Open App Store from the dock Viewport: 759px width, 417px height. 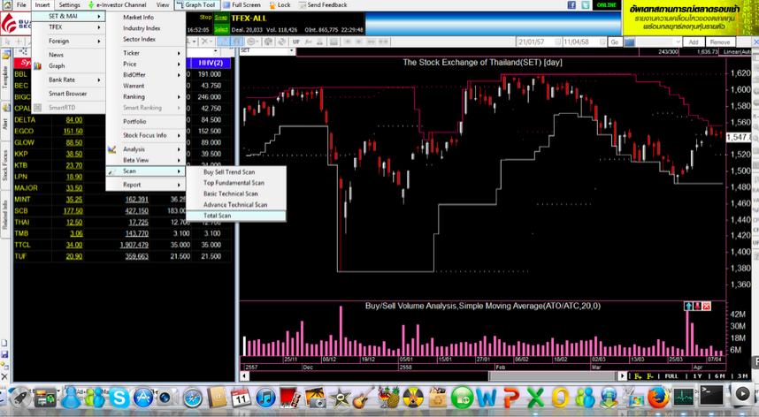143,398
